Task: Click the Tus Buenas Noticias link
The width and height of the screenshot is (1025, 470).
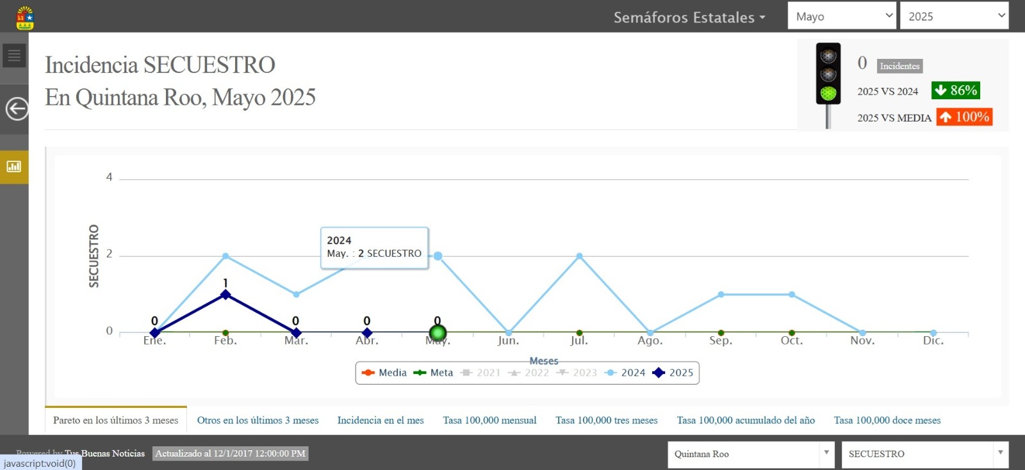Action: click(x=104, y=453)
